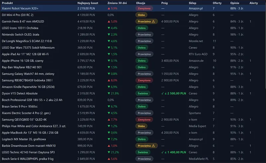266x163 pixels.
Task: Click Świetna badge in LEGO Technic row
Action: point(143,152)
